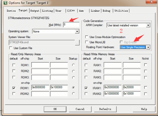Check the Use Custom File option
Viewport: 158px width, 116px height.
click(11, 48)
